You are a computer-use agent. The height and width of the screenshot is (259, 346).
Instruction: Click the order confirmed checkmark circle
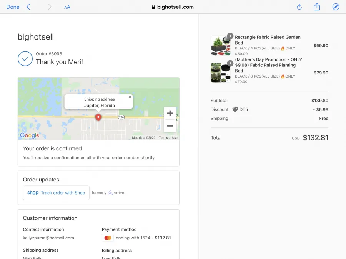coord(25,59)
